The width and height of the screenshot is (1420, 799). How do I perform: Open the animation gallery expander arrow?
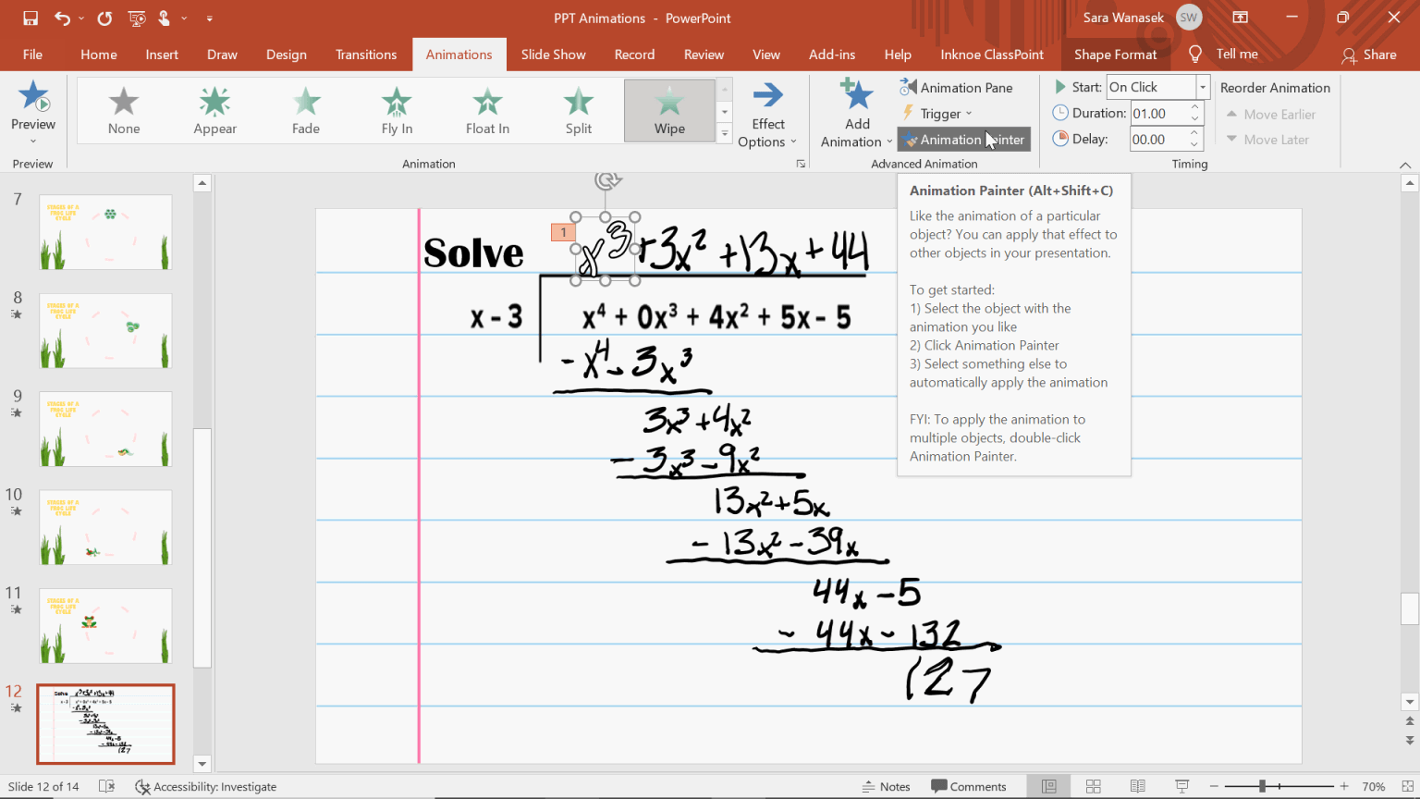724,132
